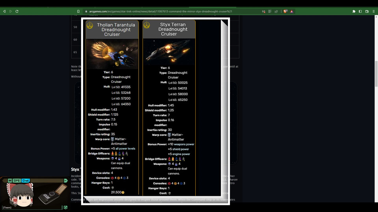Select Tholian 'Inertia rating: 35' row

tap(102, 134)
